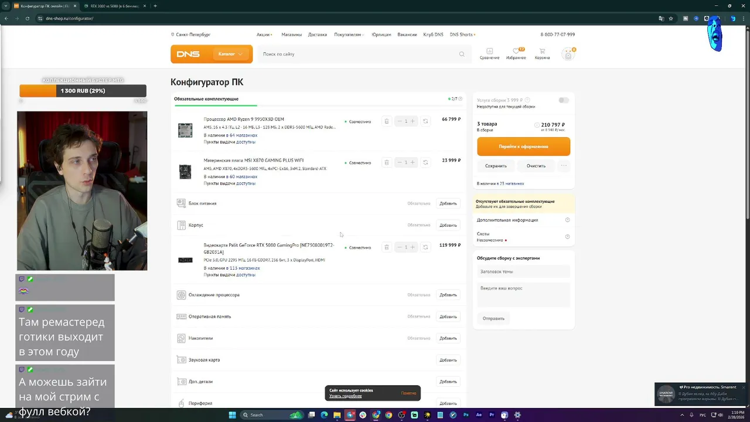
Task: Open the 60 магазинах link for motherboard
Action: click(x=243, y=176)
